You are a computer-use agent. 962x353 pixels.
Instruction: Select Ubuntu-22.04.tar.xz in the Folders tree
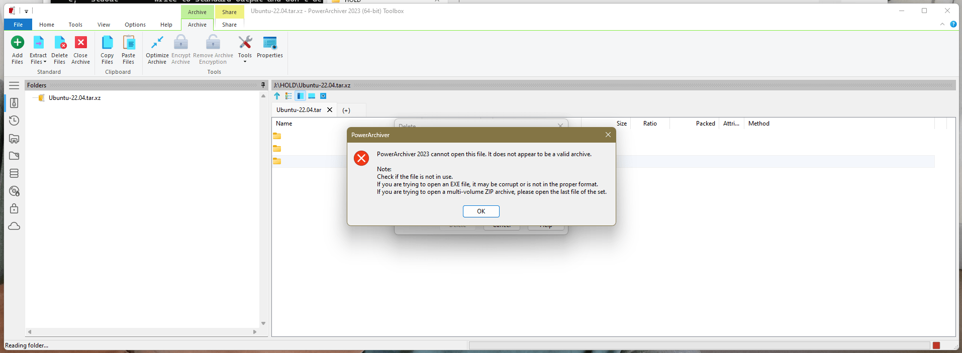click(74, 98)
